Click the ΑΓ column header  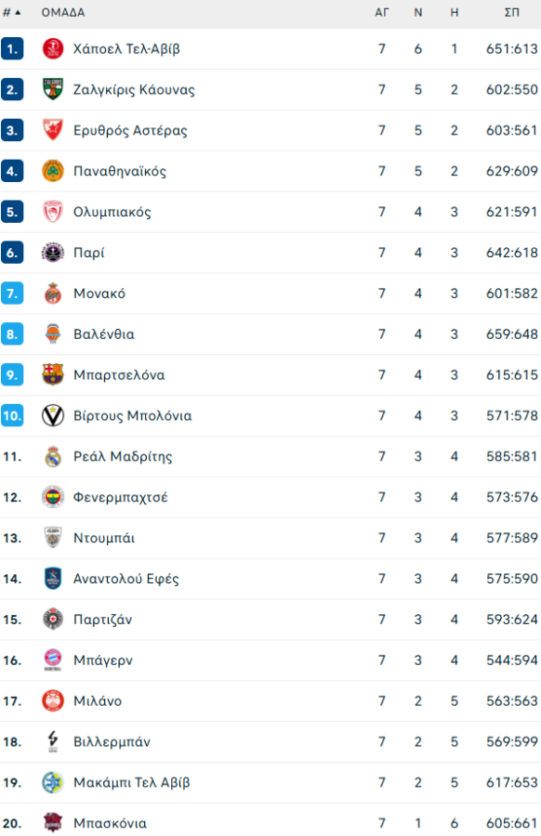pos(381,13)
